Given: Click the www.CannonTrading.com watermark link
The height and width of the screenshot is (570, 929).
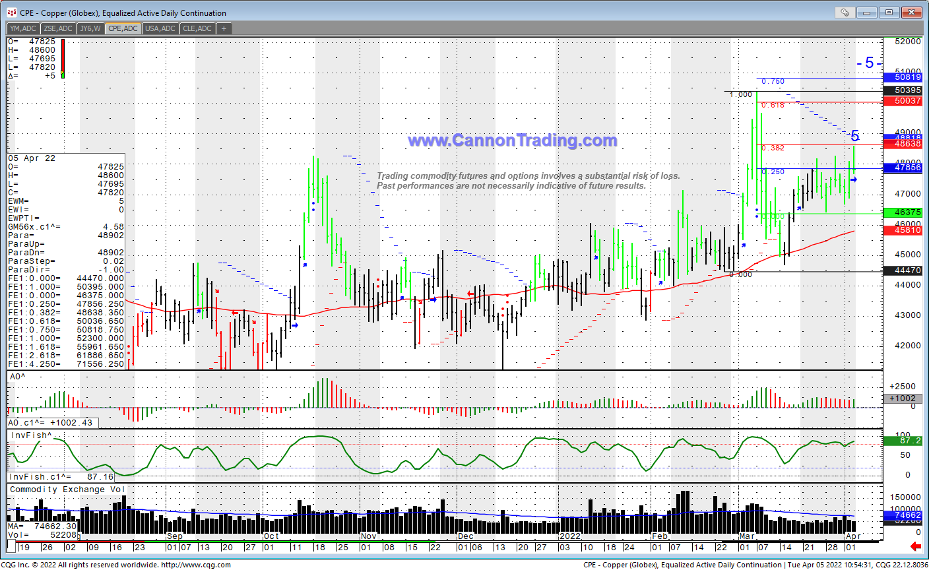Looking at the screenshot, I should pos(512,141).
